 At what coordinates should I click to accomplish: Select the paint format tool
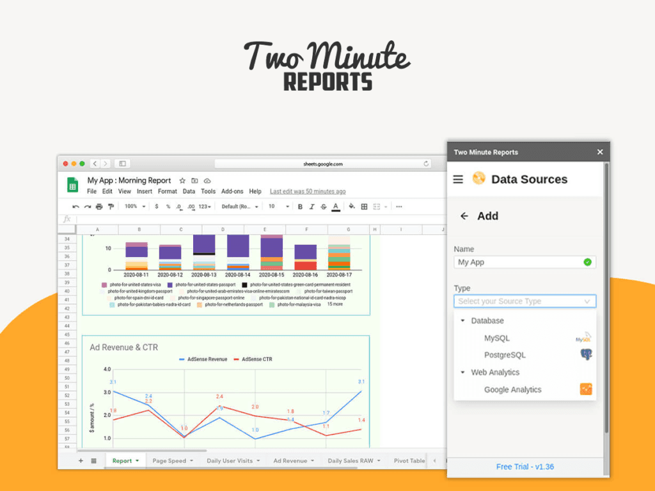tap(111, 207)
